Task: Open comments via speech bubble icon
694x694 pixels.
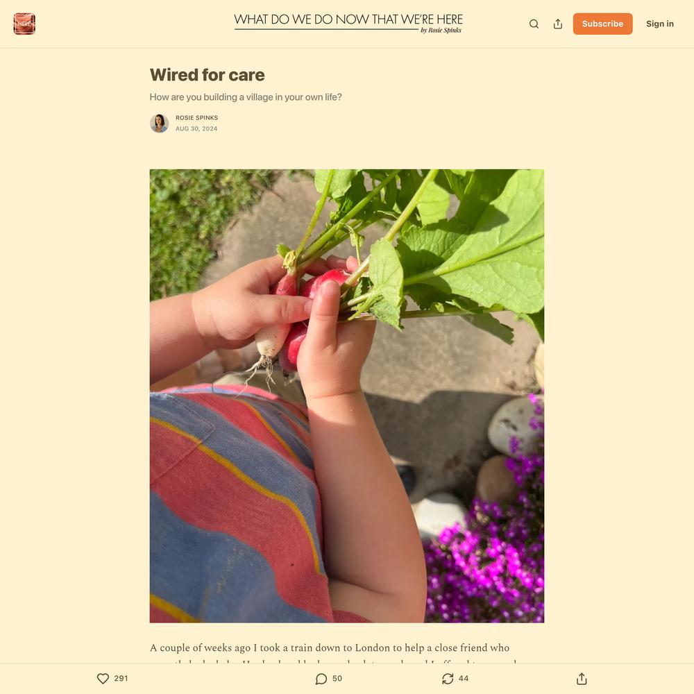Action: pyautogui.click(x=321, y=679)
